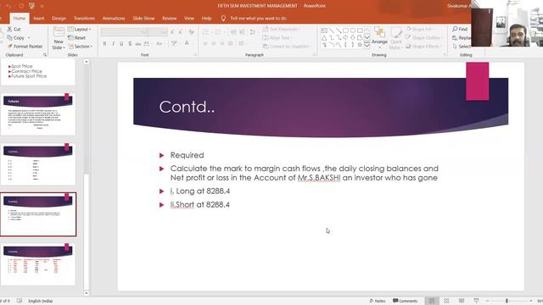This screenshot has height=305, width=543.
Task: Toggle text Shadow formatting
Action: pyautogui.click(x=130, y=43)
